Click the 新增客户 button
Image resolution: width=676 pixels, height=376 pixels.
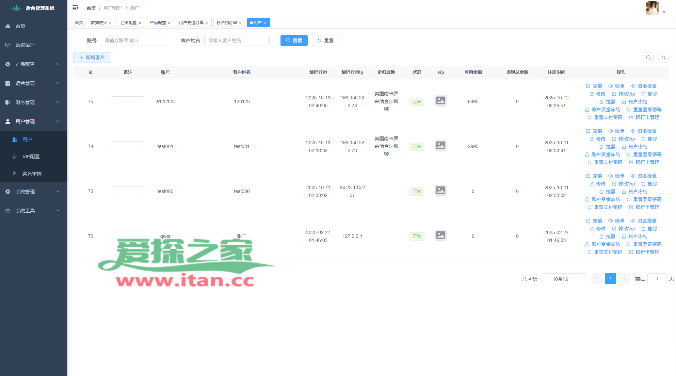pos(92,58)
